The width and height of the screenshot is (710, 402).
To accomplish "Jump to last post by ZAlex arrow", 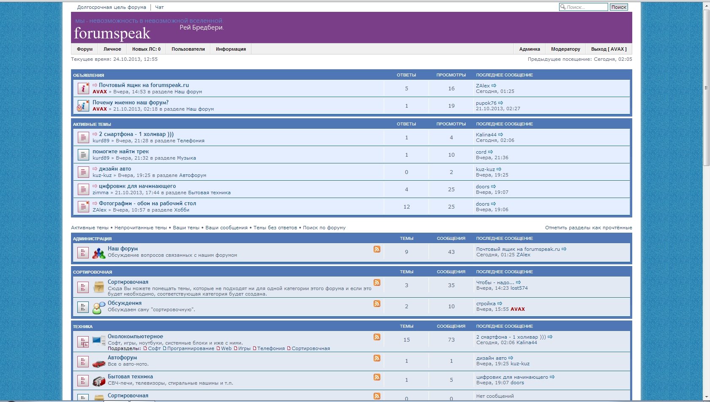I will 494,86.
